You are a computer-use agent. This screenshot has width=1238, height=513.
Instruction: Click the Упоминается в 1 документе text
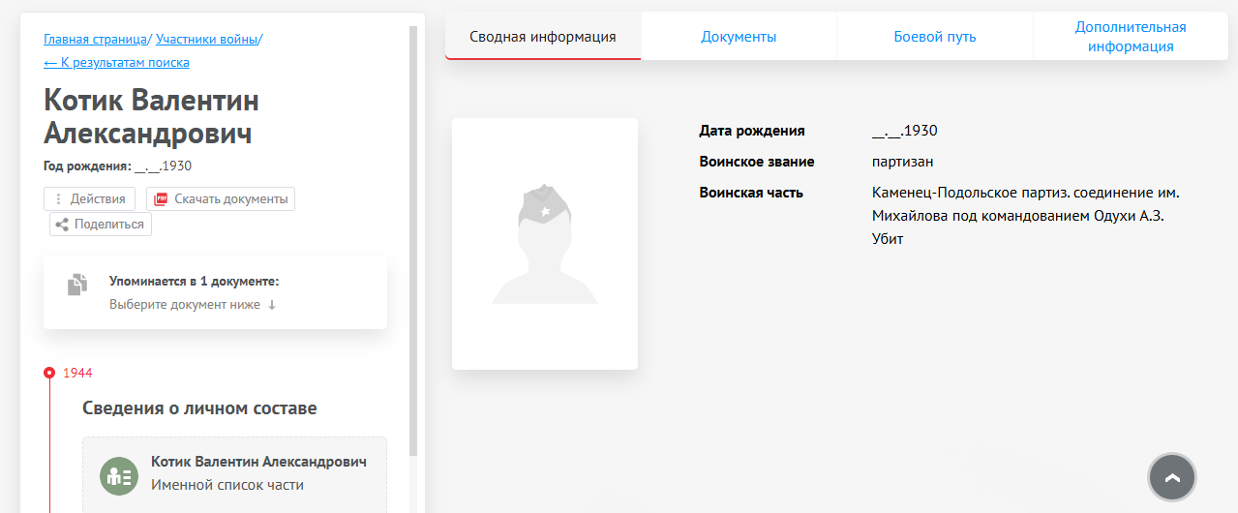pyautogui.click(x=194, y=281)
